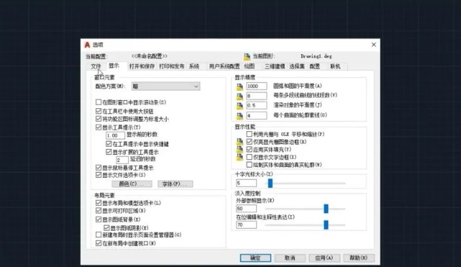The image size is (461, 267).
Task: Toggle 显示扩展的工具提示 checkbox
Action: coord(108,152)
